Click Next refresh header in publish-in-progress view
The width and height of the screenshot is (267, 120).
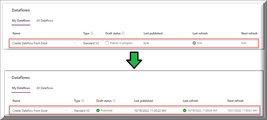point(250,34)
